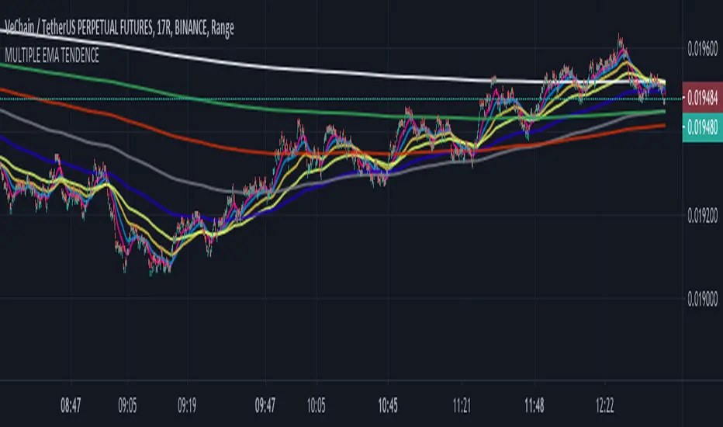The image size is (723, 427).
Task: Click the 0.019600 price axis value
Action: [702, 49]
